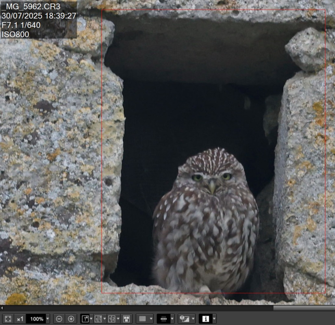This screenshot has height=325, width=335.
Task: Open two-image comparison options arrow
Action: click(118, 319)
